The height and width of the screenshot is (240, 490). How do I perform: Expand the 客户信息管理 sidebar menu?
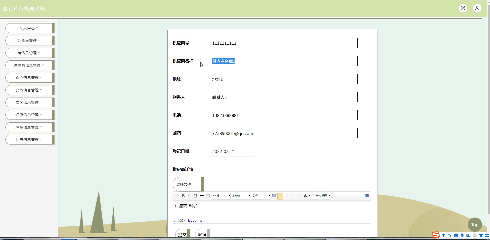pos(30,78)
